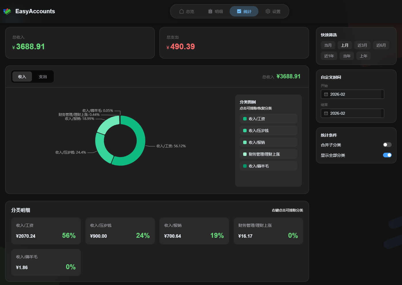Click calendar icon in 开始 date field

click(326, 95)
